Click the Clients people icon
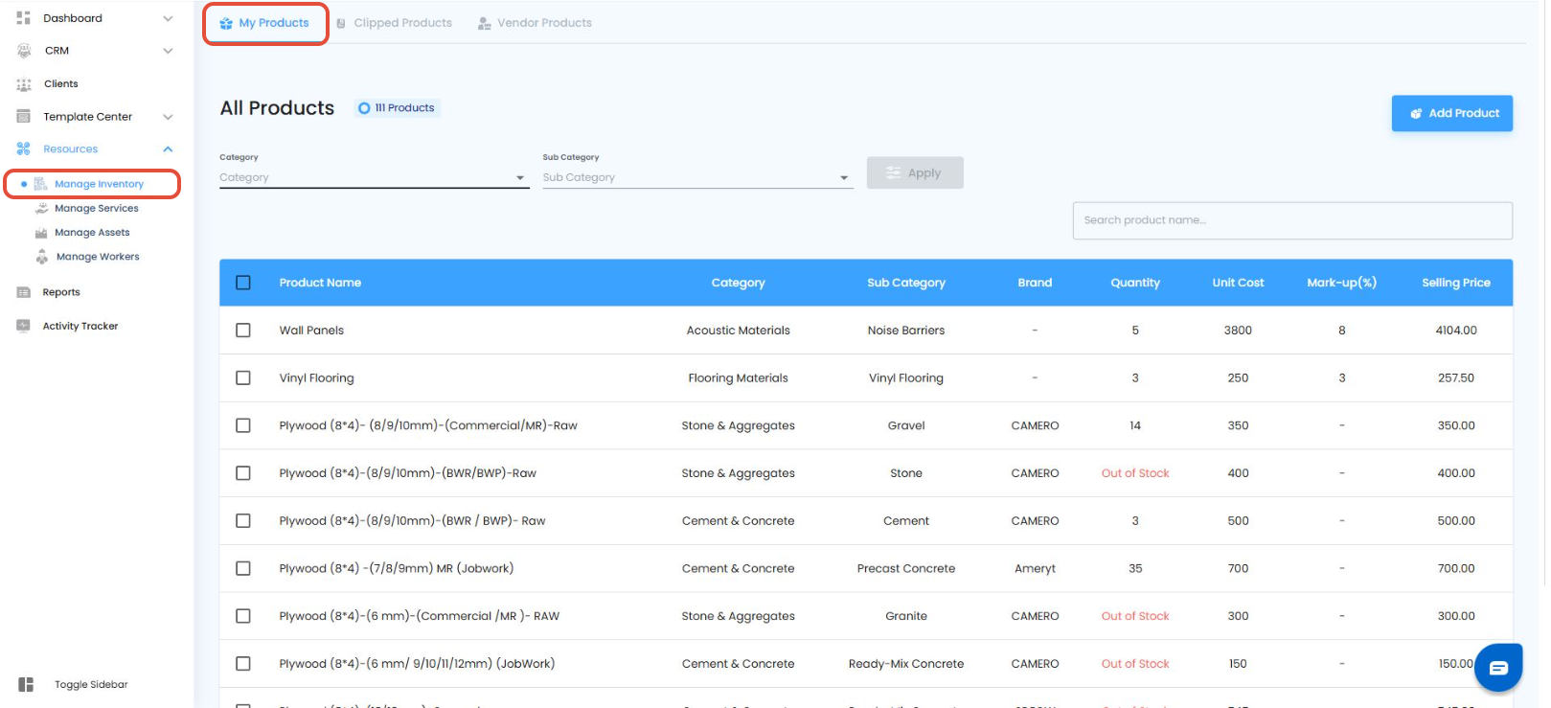 [24, 84]
